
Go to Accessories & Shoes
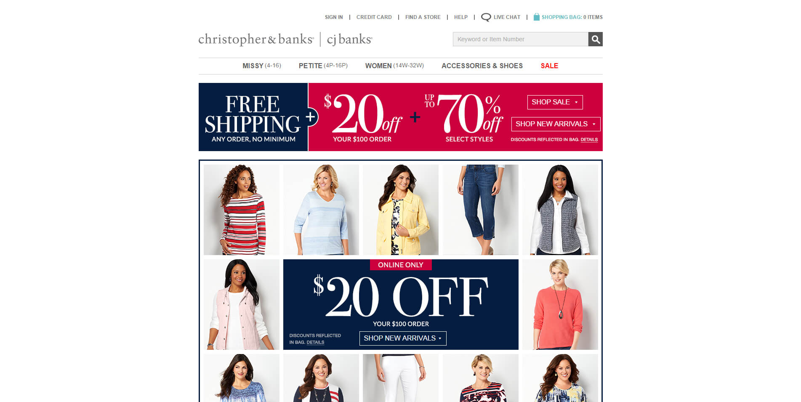tap(482, 66)
